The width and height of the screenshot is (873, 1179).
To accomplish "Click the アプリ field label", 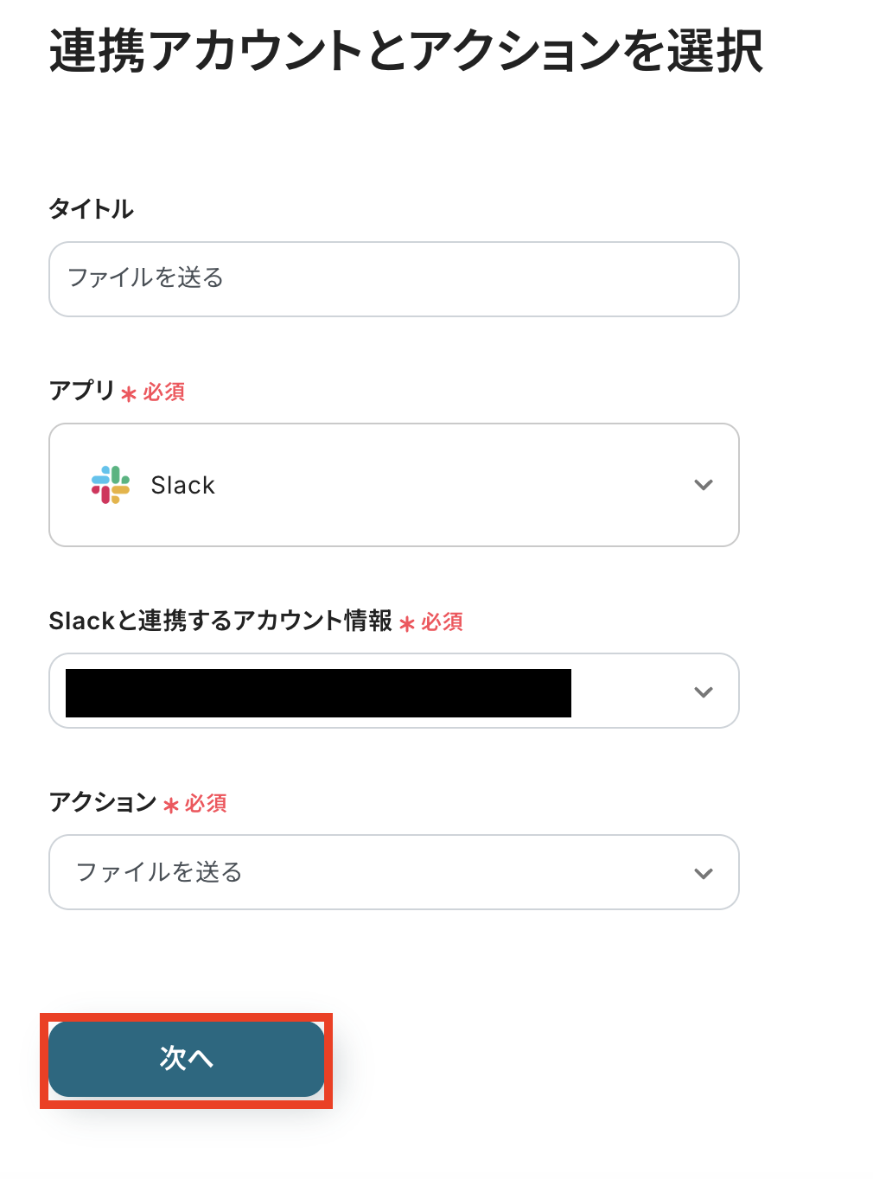I will (82, 391).
